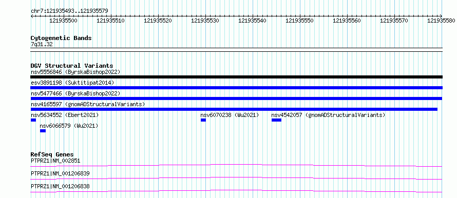
Task: Open the nsv5556846 (ByrskaBishop2022) label
Action: (x=75, y=72)
